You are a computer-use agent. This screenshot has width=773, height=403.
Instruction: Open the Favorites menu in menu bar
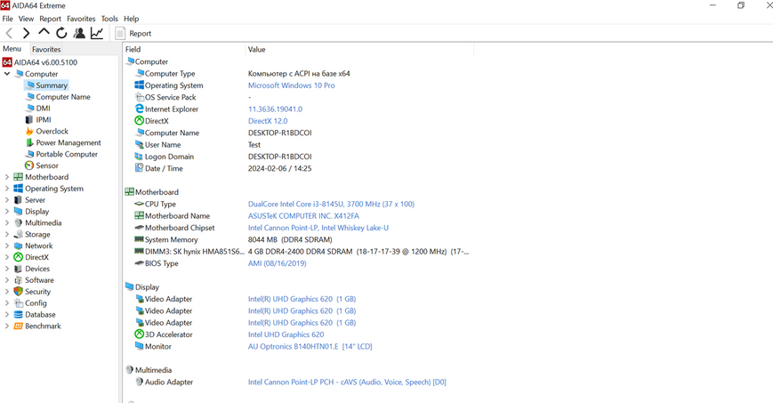coord(81,19)
